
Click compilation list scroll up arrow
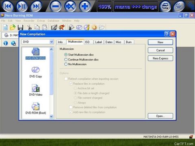[x=51, y=49]
